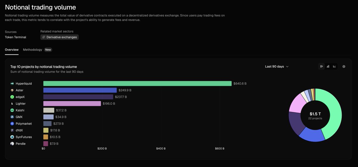Click the green Hyperliquid bar

tap(137, 84)
